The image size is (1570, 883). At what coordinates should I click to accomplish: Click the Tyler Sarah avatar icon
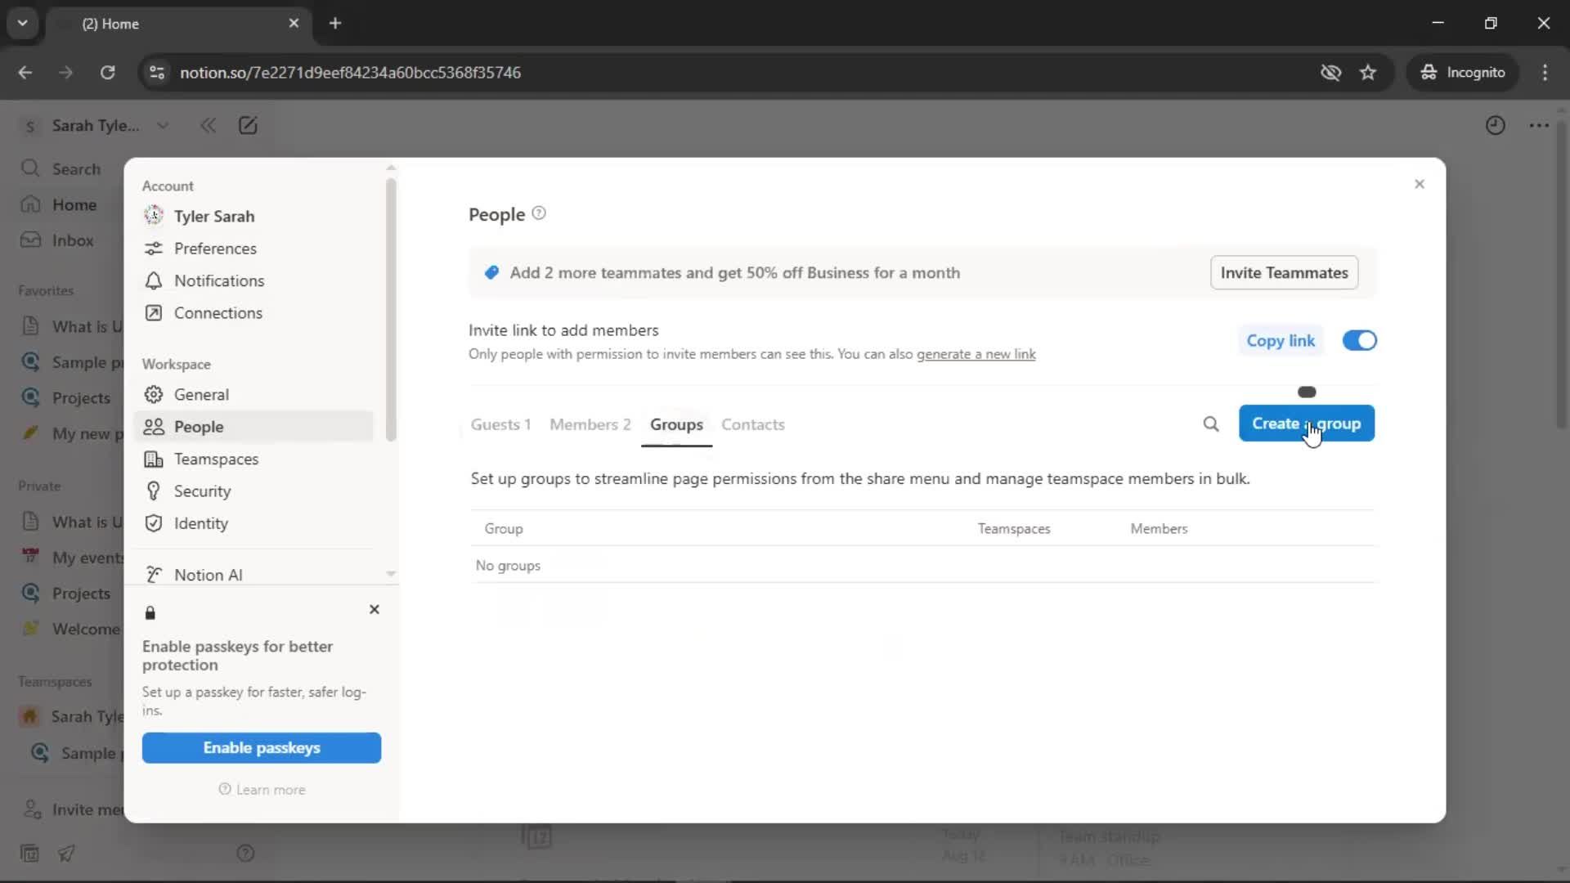tap(153, 216)
